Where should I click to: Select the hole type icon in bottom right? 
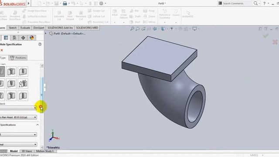[23, 96]
